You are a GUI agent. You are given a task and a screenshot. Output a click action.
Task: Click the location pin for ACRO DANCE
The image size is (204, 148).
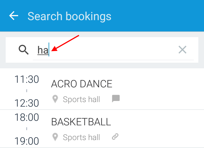tap(55, 99)
